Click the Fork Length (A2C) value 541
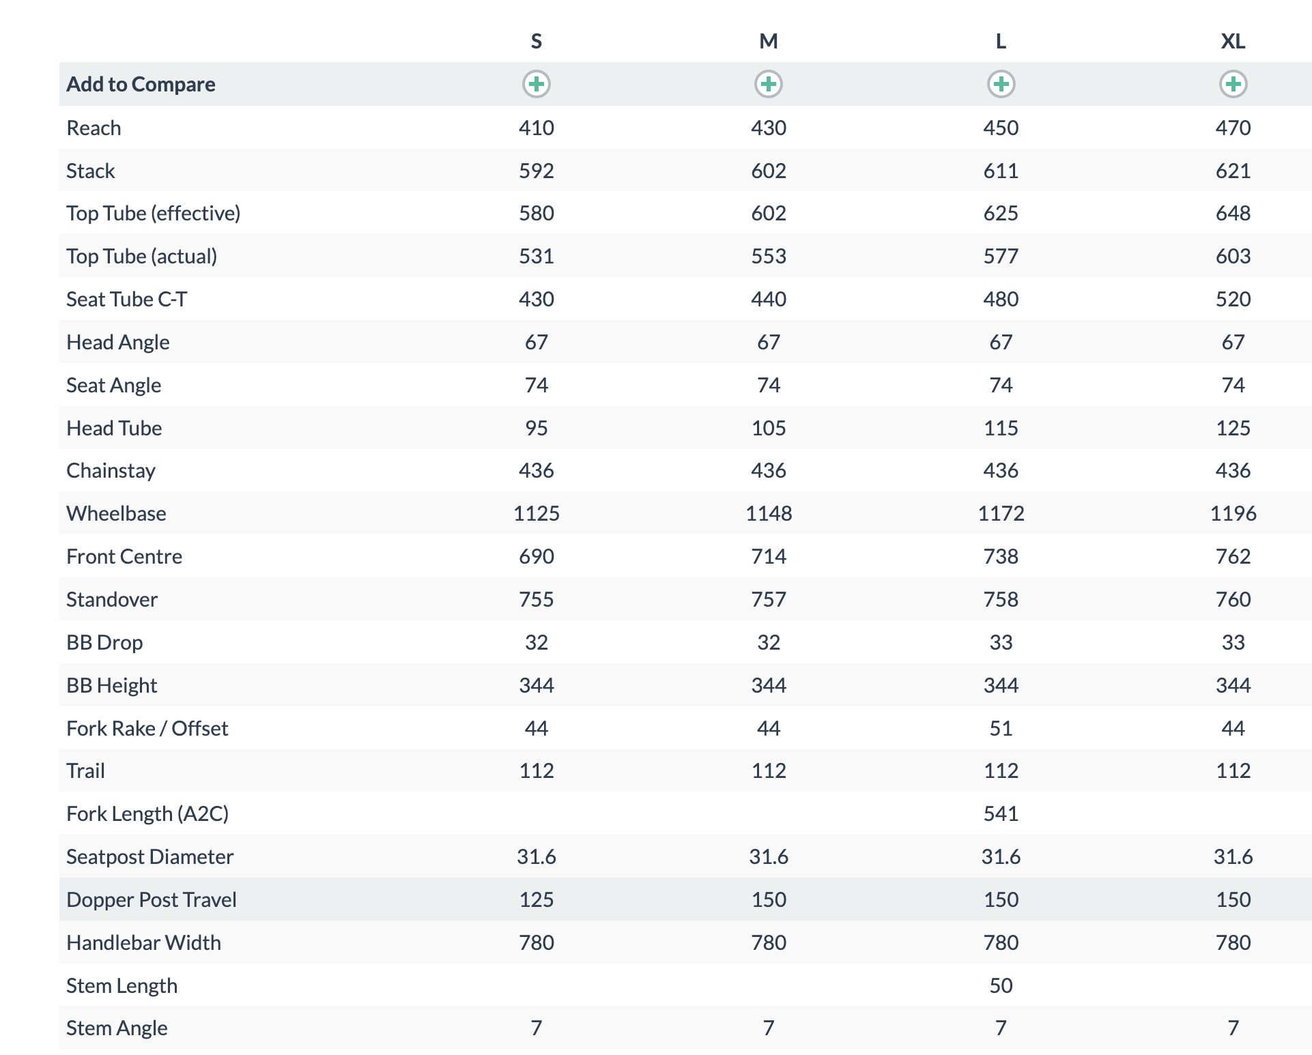The width and height of the screenshot is (1312, 1055). pos(1001,813)
